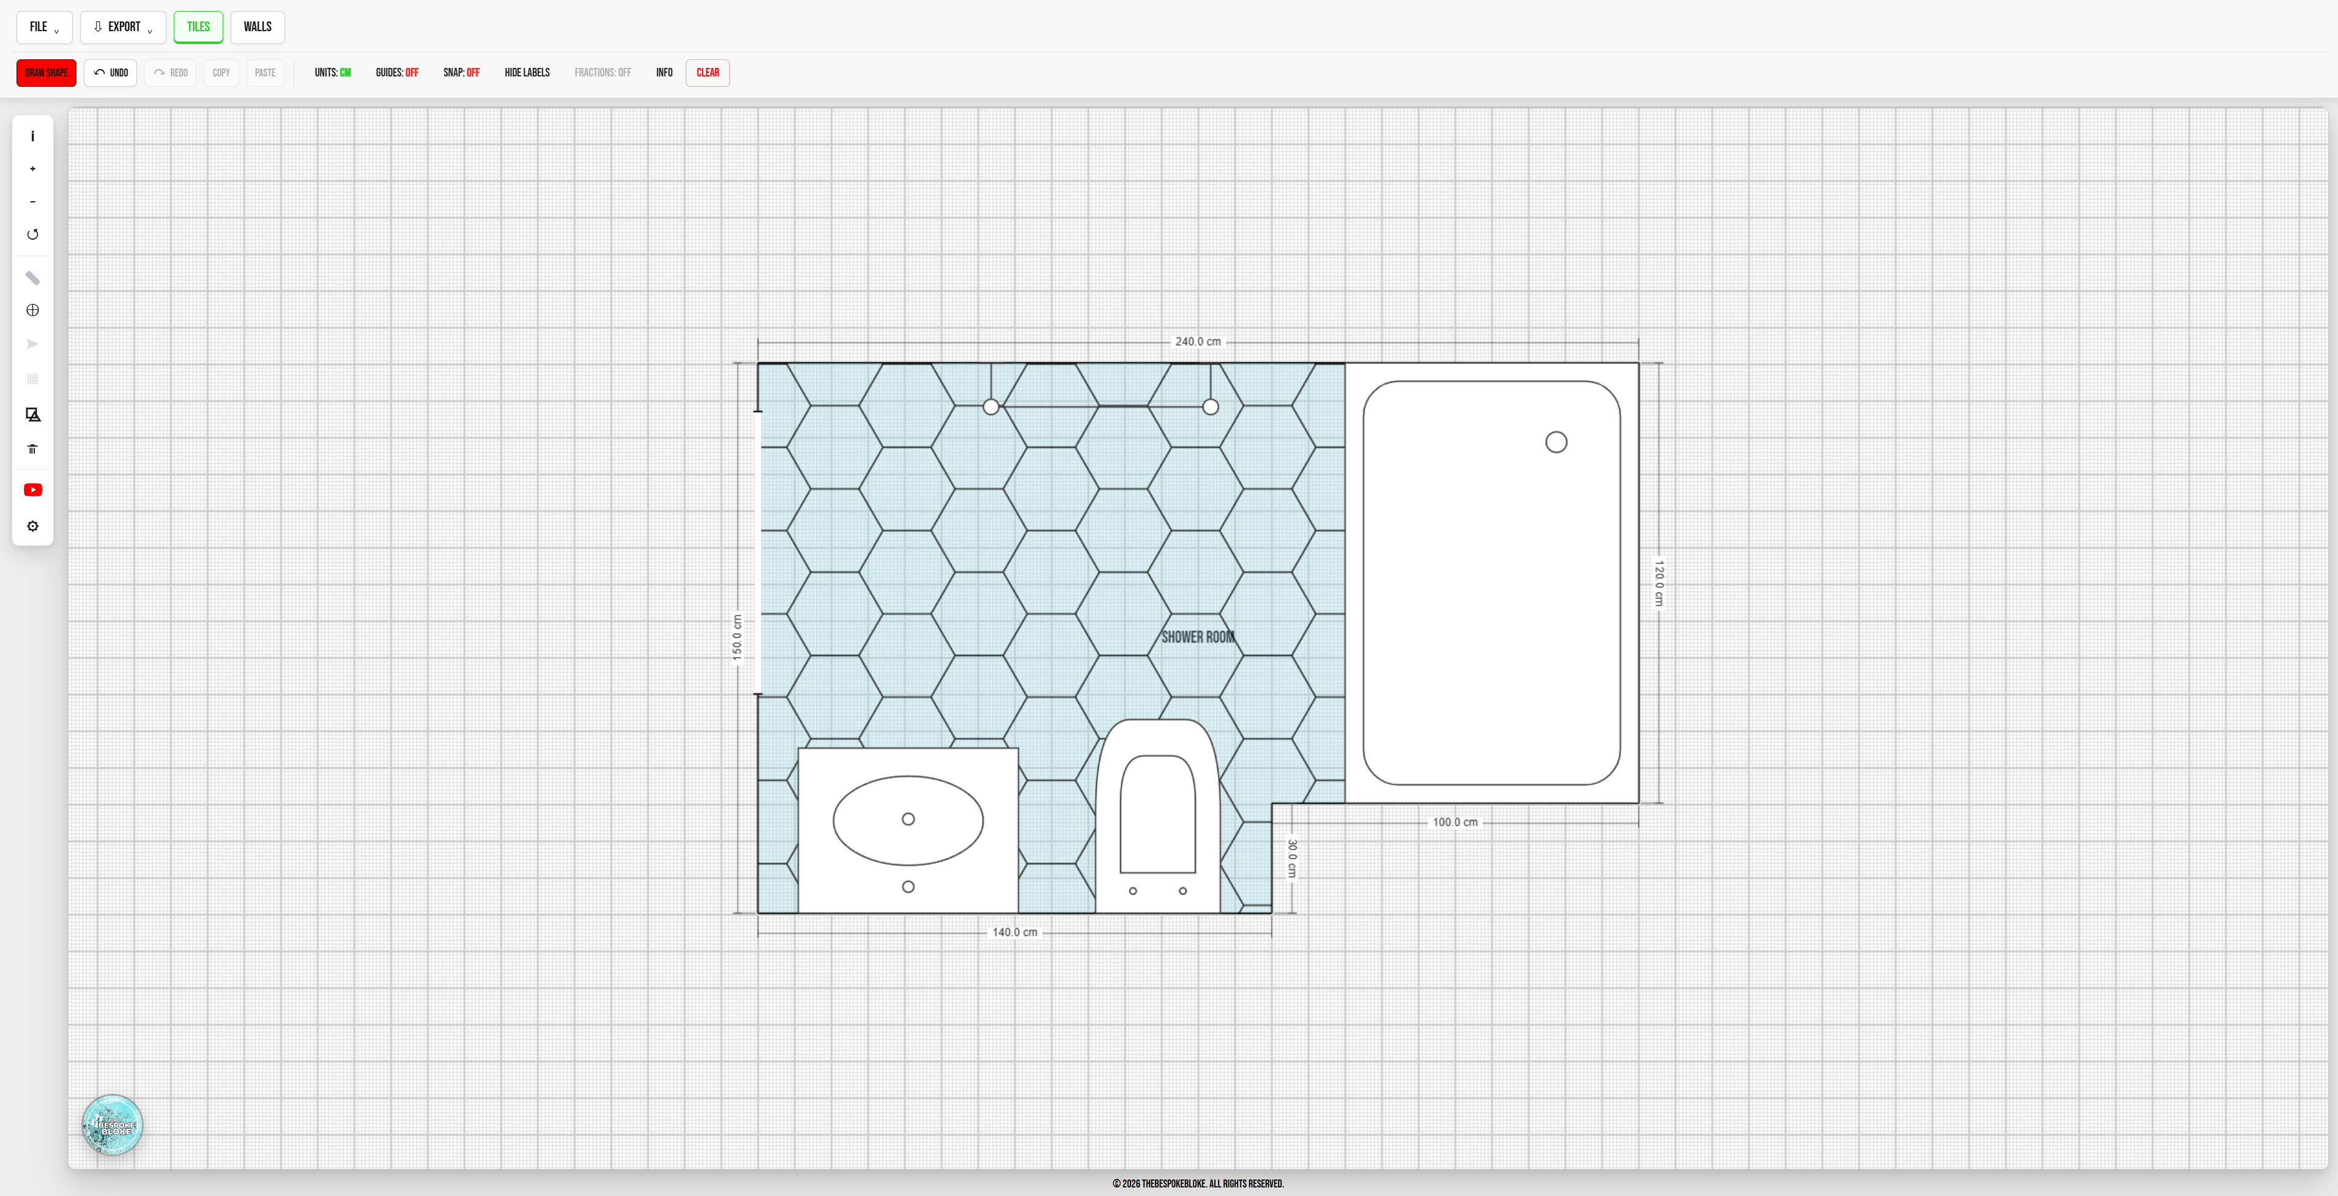This screenshot has height=1196, width=2338.
Task: Click the info 'i' icon in the left sidebar
Action: tap(32, 136)
